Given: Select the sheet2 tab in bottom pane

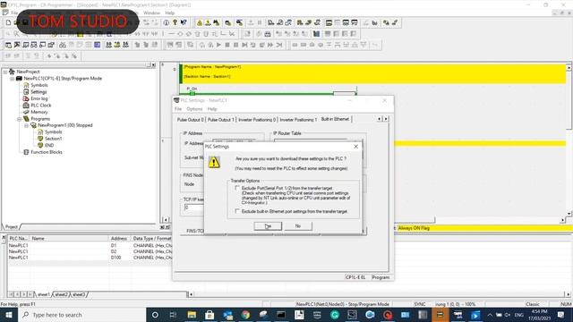Looking at the screenshot, I should pos(61,294).
